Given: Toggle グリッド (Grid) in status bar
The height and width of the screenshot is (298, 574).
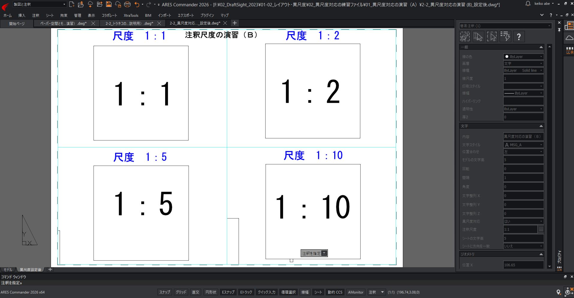Looking at the screenshot, I should 181,292.
